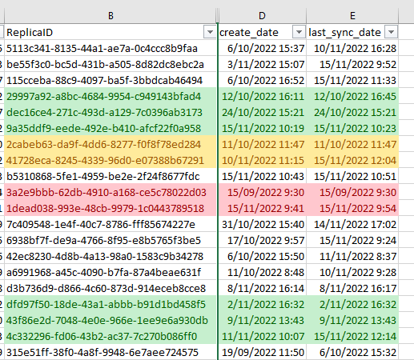Select green cell dec16ce4-271c-493d-a129-7c0396ab3173

(x=111, y=112)
